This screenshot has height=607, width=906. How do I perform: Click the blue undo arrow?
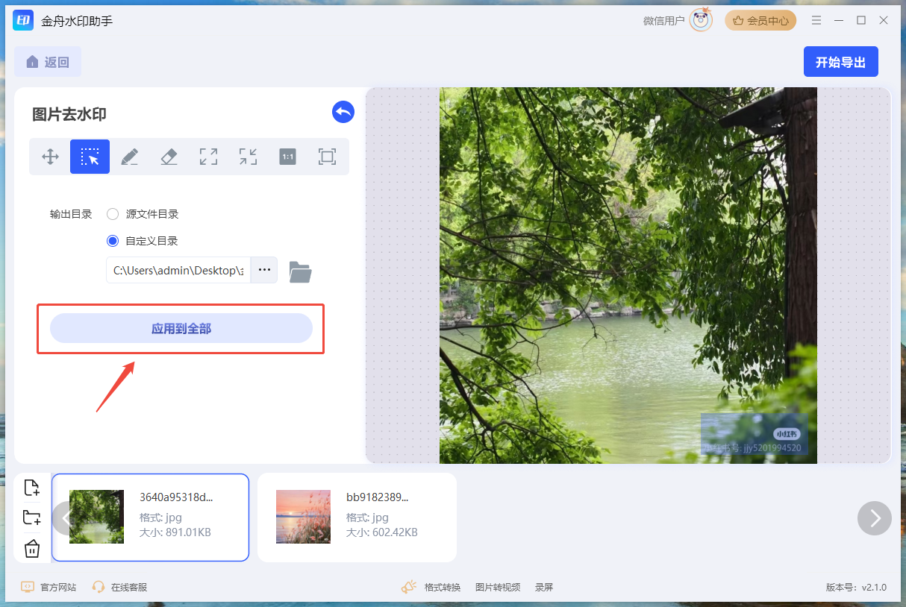[x=343, y=112]
